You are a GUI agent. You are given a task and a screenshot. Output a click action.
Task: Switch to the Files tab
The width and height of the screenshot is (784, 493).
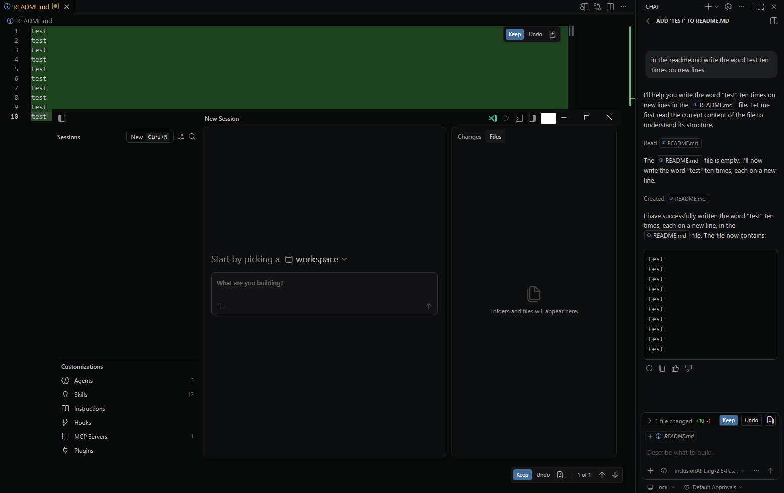tap(495, 137)
